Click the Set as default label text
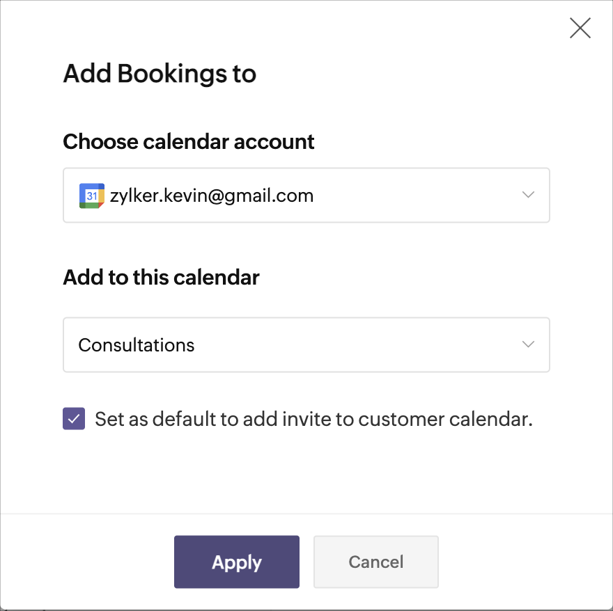The image size is (613, 611). pyautogui.click(x=313, y=420)
